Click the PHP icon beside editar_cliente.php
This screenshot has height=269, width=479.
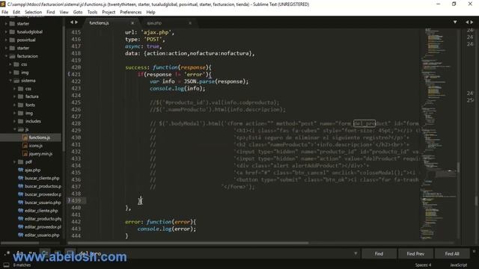coord(21,211)
